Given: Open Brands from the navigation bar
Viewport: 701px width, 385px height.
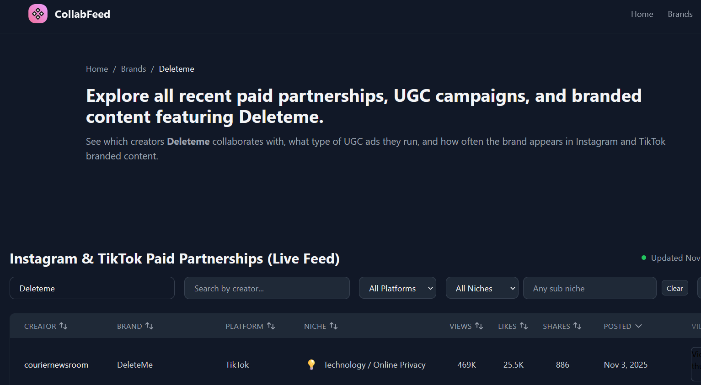Looking at the screenshot, I should [x=680, y=14].
